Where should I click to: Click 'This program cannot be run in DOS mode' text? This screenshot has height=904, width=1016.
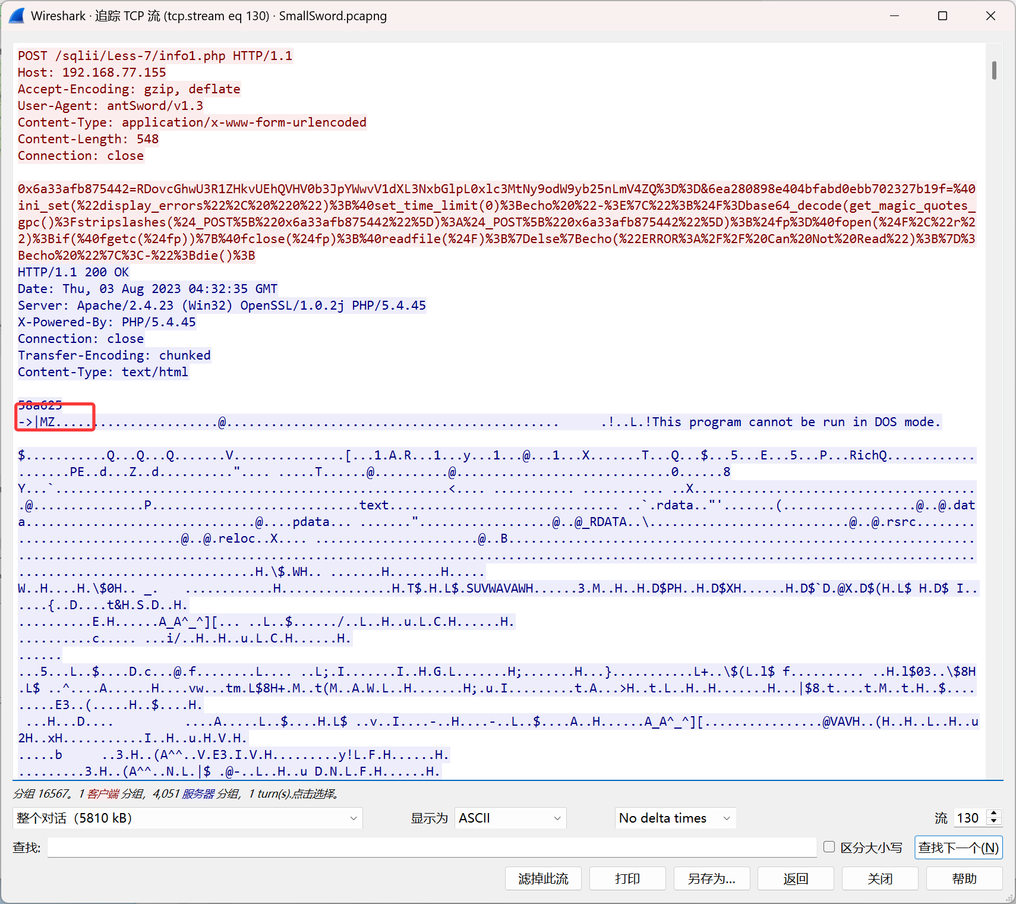[x=797, y=422]
